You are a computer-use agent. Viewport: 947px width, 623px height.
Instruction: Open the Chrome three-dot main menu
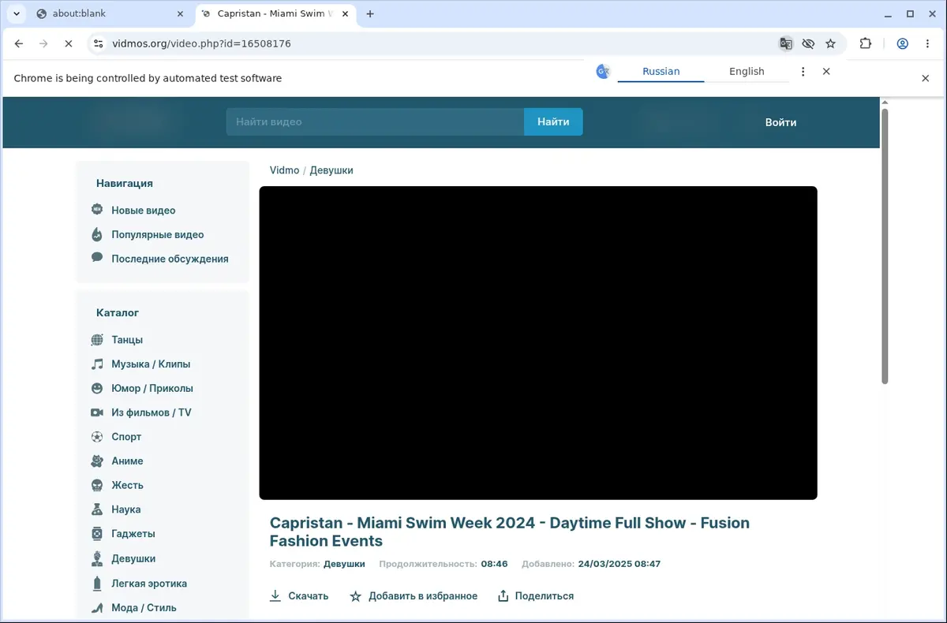pos(927,43)
